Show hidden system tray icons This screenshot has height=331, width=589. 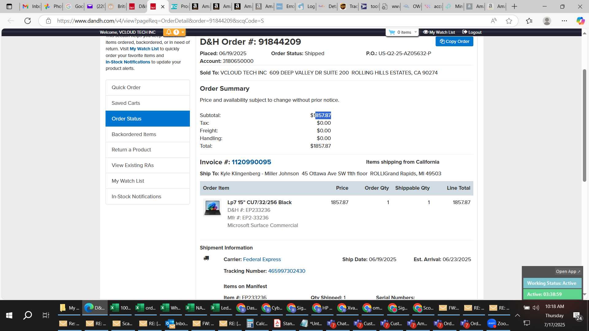(x=517, y=315)
